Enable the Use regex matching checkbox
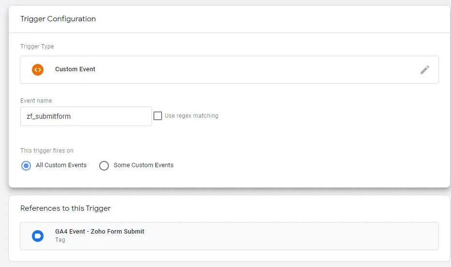This screenshot has height=267, width=451. click(x=158, y=116)
